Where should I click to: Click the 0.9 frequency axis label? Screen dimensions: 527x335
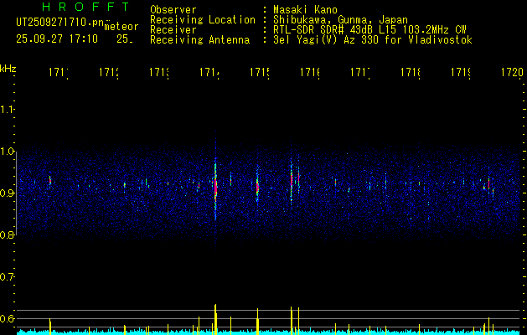pyautogui.click(x=7, y=193)
